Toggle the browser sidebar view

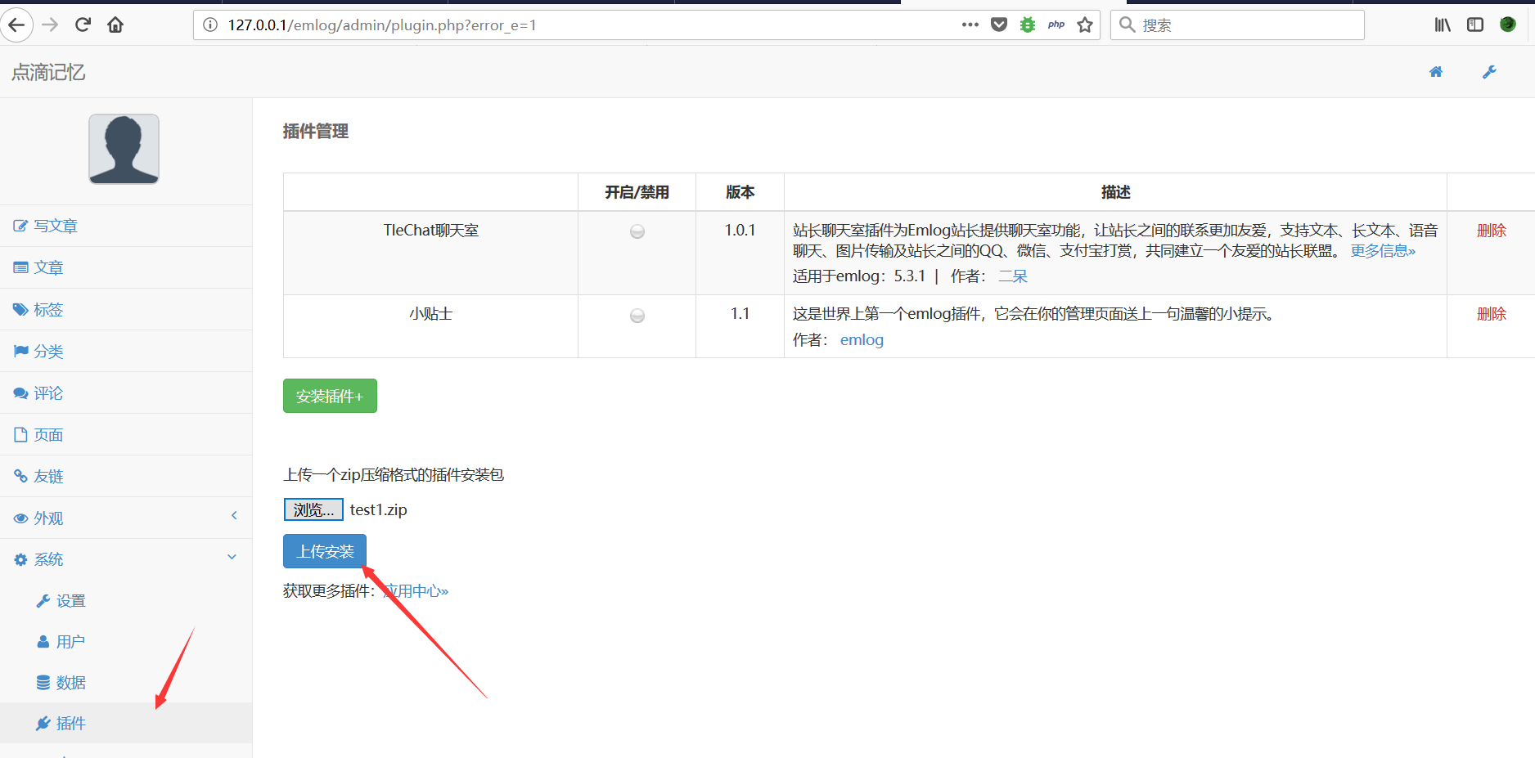pos(1475,25)
